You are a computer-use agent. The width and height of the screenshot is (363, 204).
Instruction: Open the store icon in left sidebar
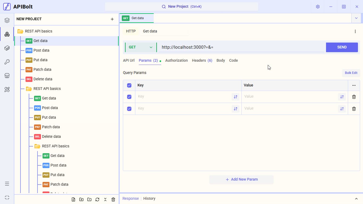[x=7, y=76]
